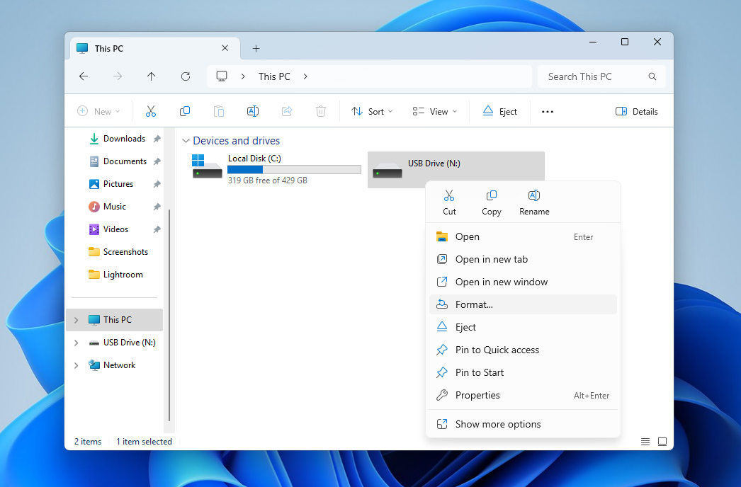741x487 pixels.
Task: Unpin Pictures using its pin icon
Action: pyautogui.click(x=157, y=184)
